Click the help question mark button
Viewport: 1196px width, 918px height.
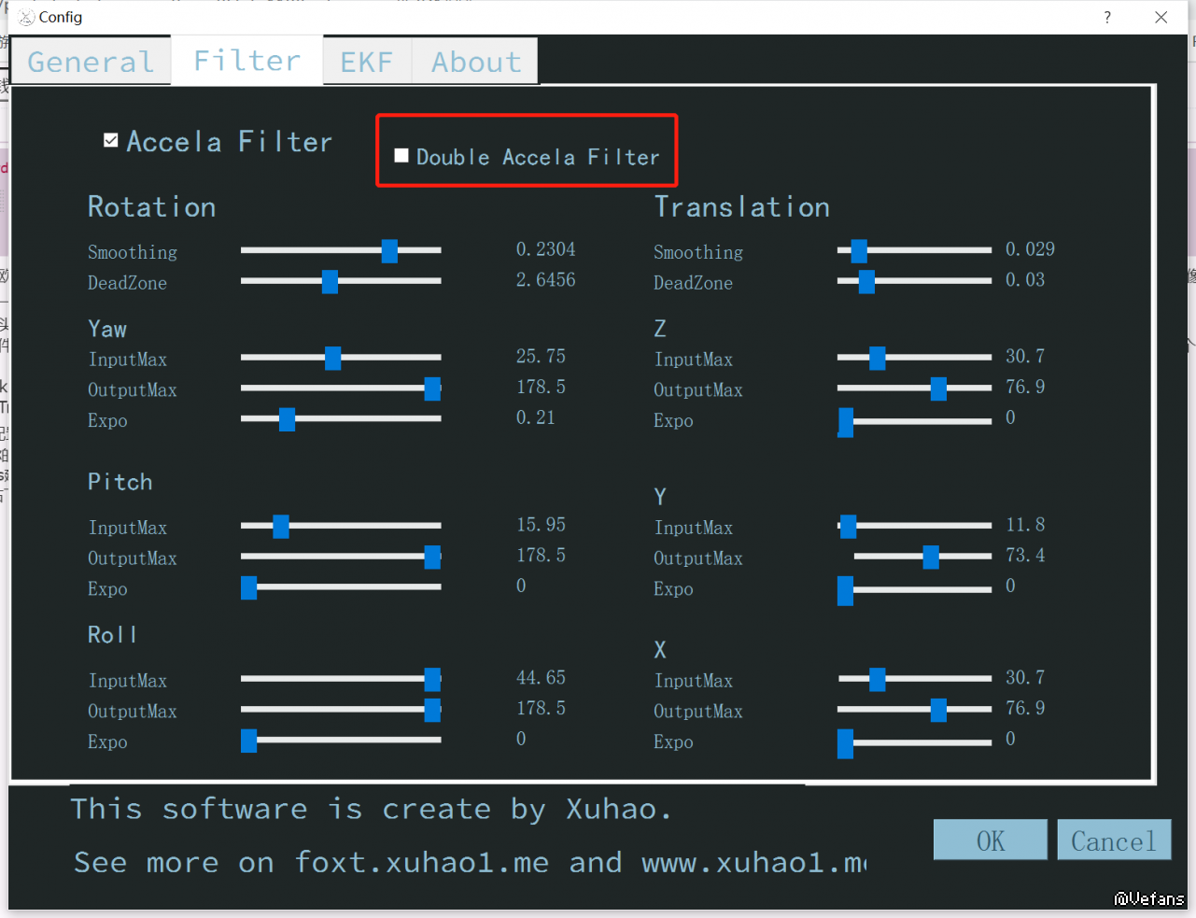tap(1107, 17)
